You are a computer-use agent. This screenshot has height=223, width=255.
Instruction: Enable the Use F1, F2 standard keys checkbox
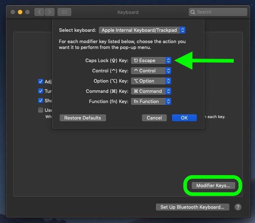(40, 110)
